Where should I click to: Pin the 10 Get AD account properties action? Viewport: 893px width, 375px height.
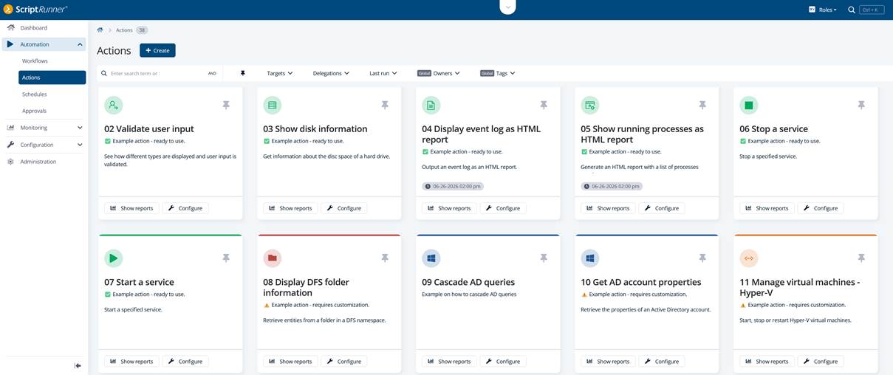click(x=702, y=258)
